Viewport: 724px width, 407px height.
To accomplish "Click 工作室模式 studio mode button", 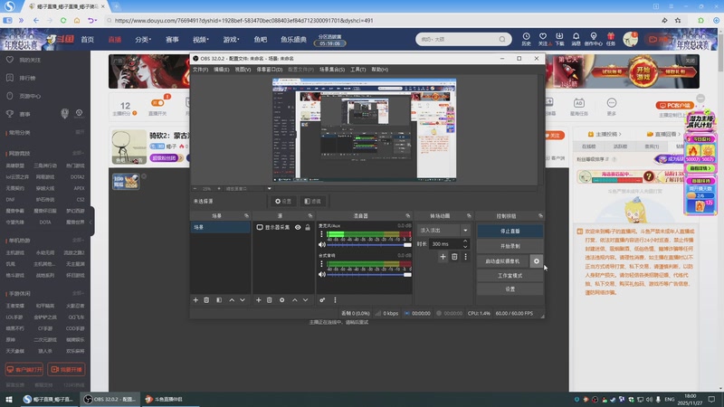I will [x=510, y=276].
